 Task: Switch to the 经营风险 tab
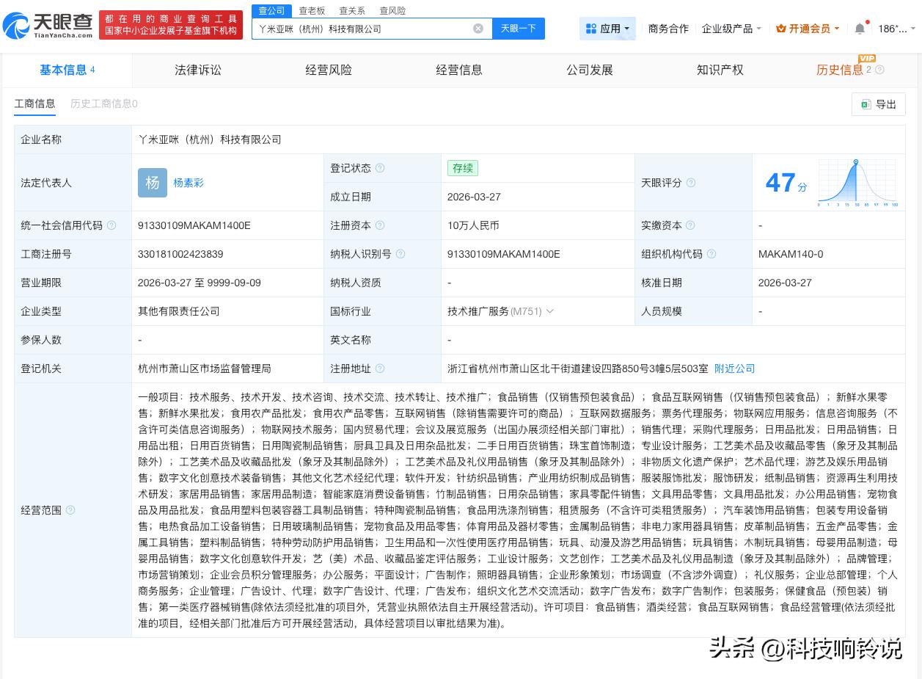click(x=329, y=70)
